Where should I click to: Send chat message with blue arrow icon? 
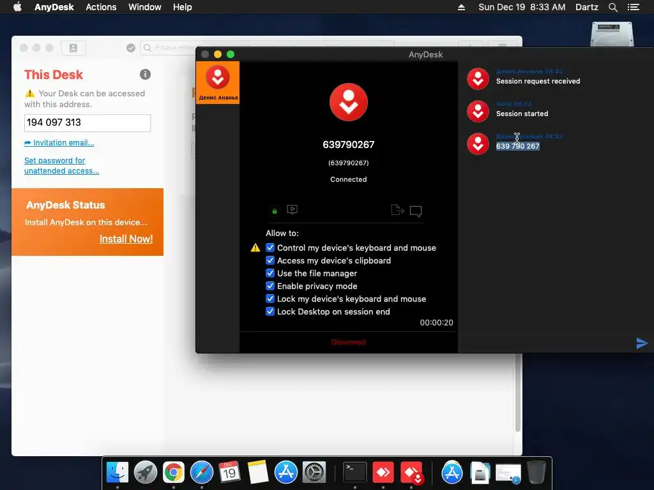tap(642, 343)
